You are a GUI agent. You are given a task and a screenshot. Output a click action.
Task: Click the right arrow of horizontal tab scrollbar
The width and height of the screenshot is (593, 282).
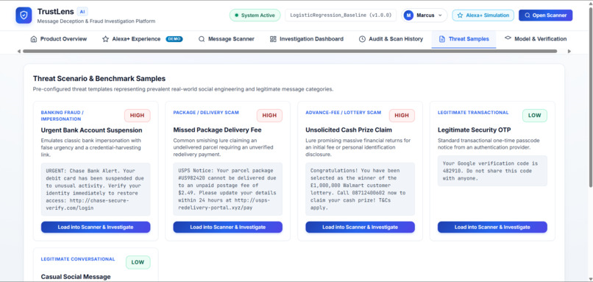[x=569, y=51]
